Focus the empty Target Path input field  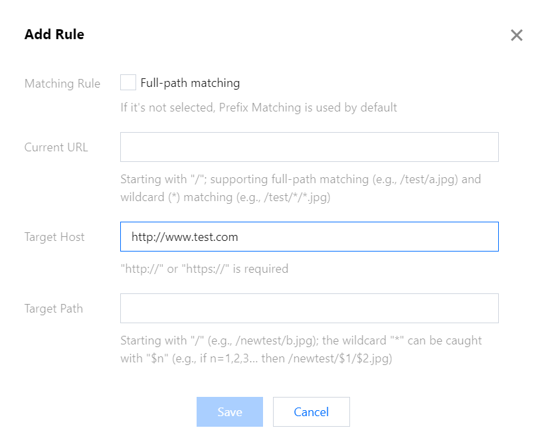(309, 309)
